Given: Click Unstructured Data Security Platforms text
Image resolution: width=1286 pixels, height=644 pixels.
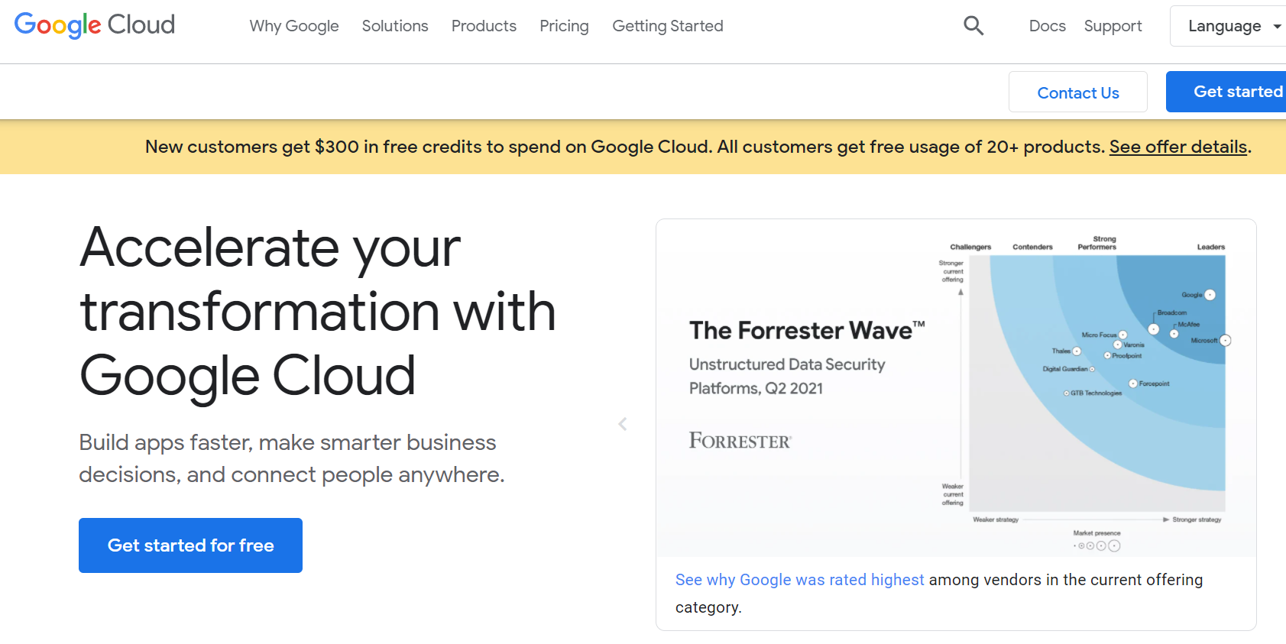Looking at the screenshot, I should click(787, 377).
